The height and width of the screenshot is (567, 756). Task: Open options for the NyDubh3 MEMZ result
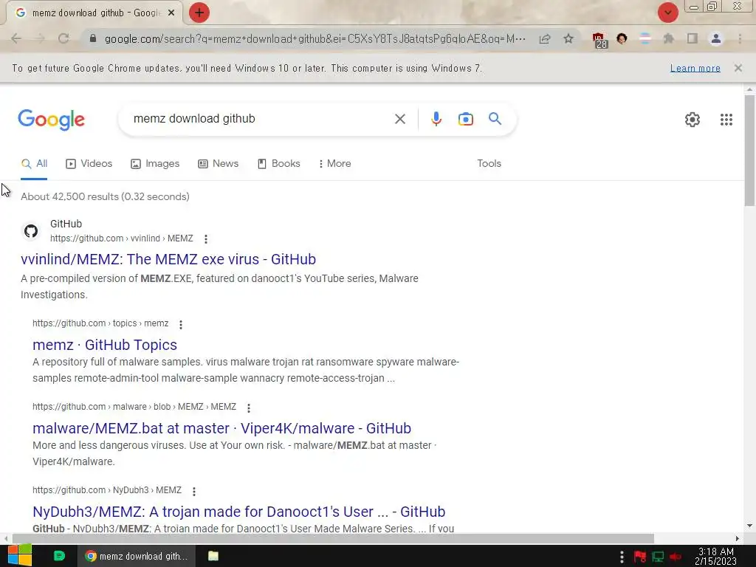click(x=194, y=491)
